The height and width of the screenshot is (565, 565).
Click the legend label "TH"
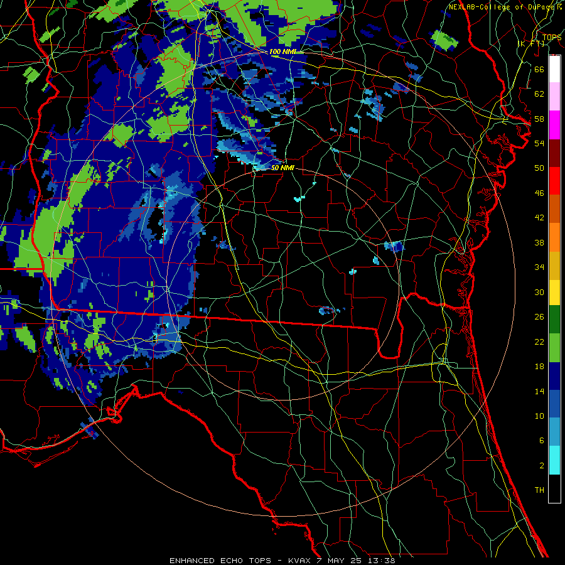(x=539, y=490)
